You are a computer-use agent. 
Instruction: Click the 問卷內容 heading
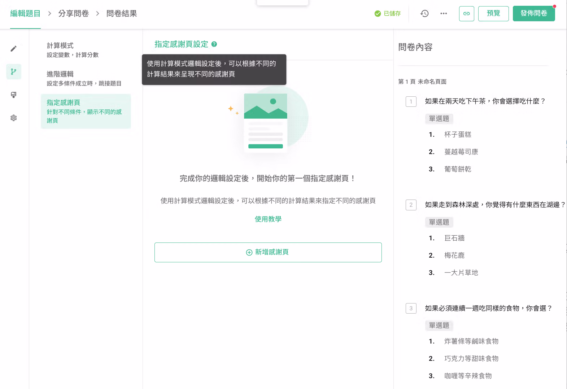point(415,47)
